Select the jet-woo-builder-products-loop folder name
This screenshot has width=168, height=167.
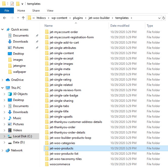click(70, 138)
